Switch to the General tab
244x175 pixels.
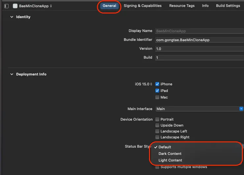[109, 6]
